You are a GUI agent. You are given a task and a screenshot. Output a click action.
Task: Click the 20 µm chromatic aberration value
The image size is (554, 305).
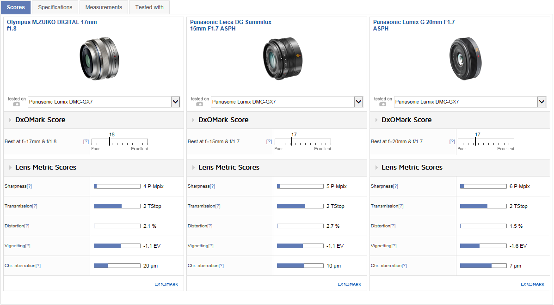150,266
